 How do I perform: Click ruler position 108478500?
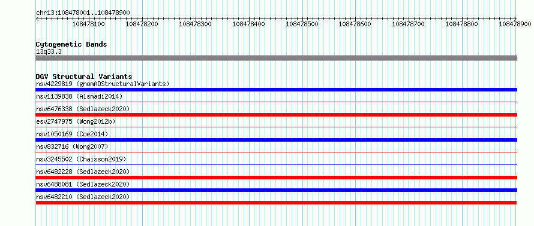pyautogui.click(x=302, y=24)
